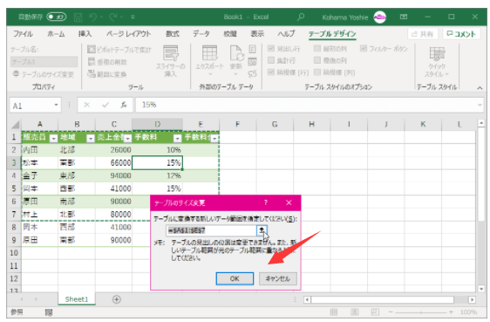The width and height of the screenshot is (490, 322).
Task: Click the Kohama Yoshie account avatar
Action: click(x=379, y=17)
